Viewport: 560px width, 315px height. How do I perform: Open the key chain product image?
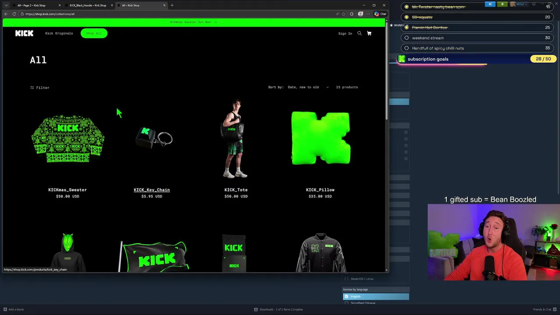tap(154, 138)
